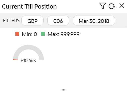
Task: Select the 006 branch filter chip
Action: [x=58, y=21]
